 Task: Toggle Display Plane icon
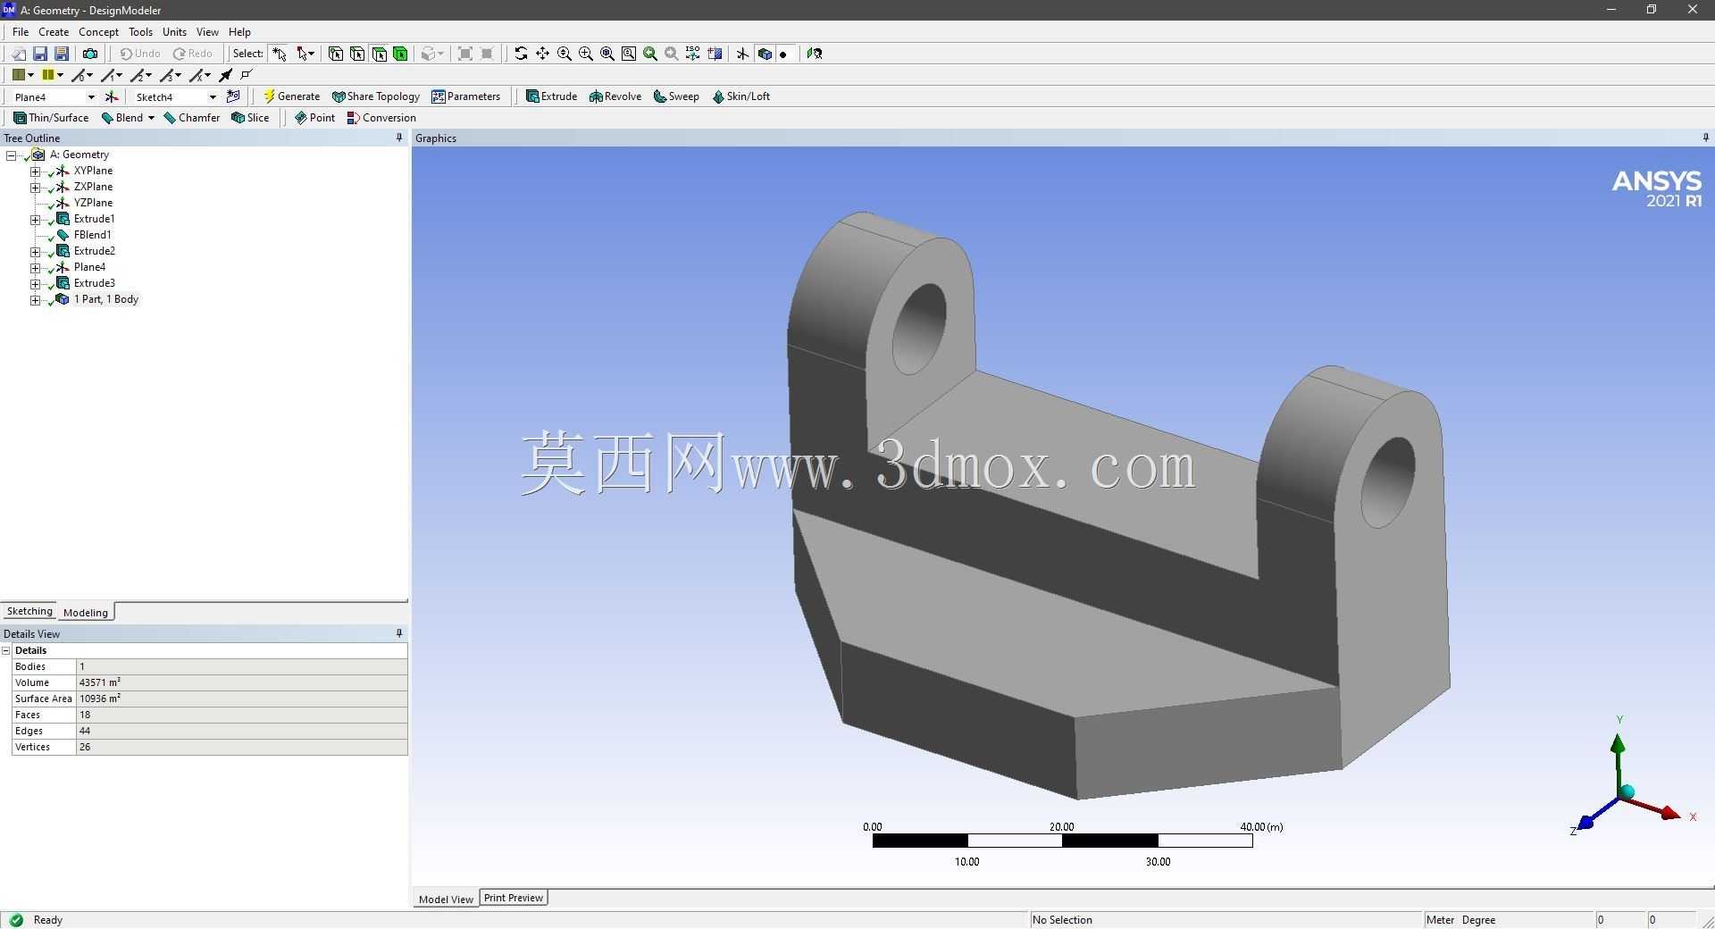coord(742,54)
